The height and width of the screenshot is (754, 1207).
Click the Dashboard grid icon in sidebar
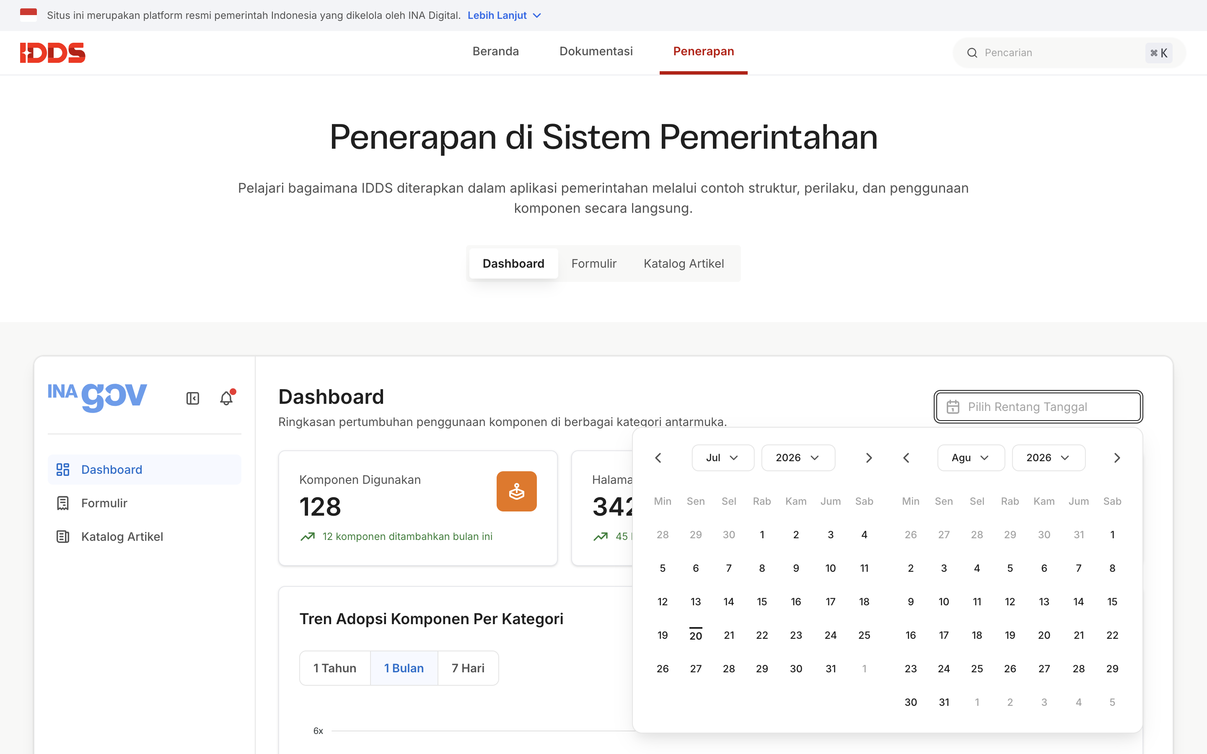click(x=63, y=470)
